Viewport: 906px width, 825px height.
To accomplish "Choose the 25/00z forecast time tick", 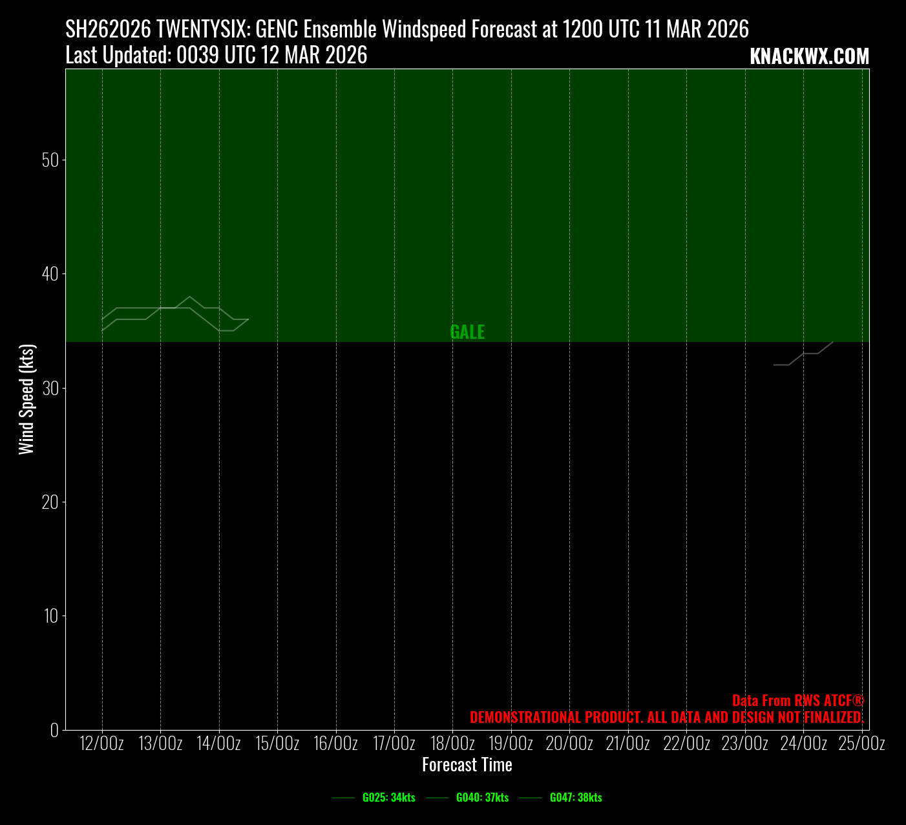I will tap(861, 744).
